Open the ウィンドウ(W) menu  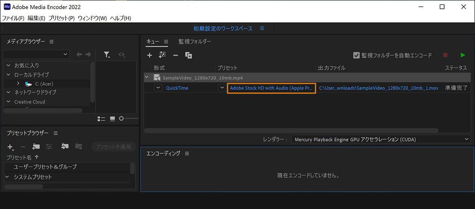coord(92,18)
